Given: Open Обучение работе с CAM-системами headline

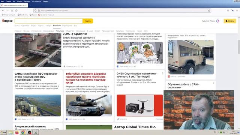Looking at the screenshot, I should tap(183, 86).
